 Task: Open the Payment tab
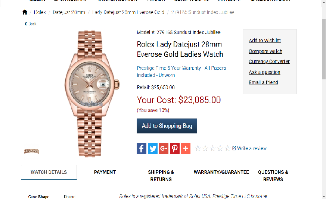105,172
